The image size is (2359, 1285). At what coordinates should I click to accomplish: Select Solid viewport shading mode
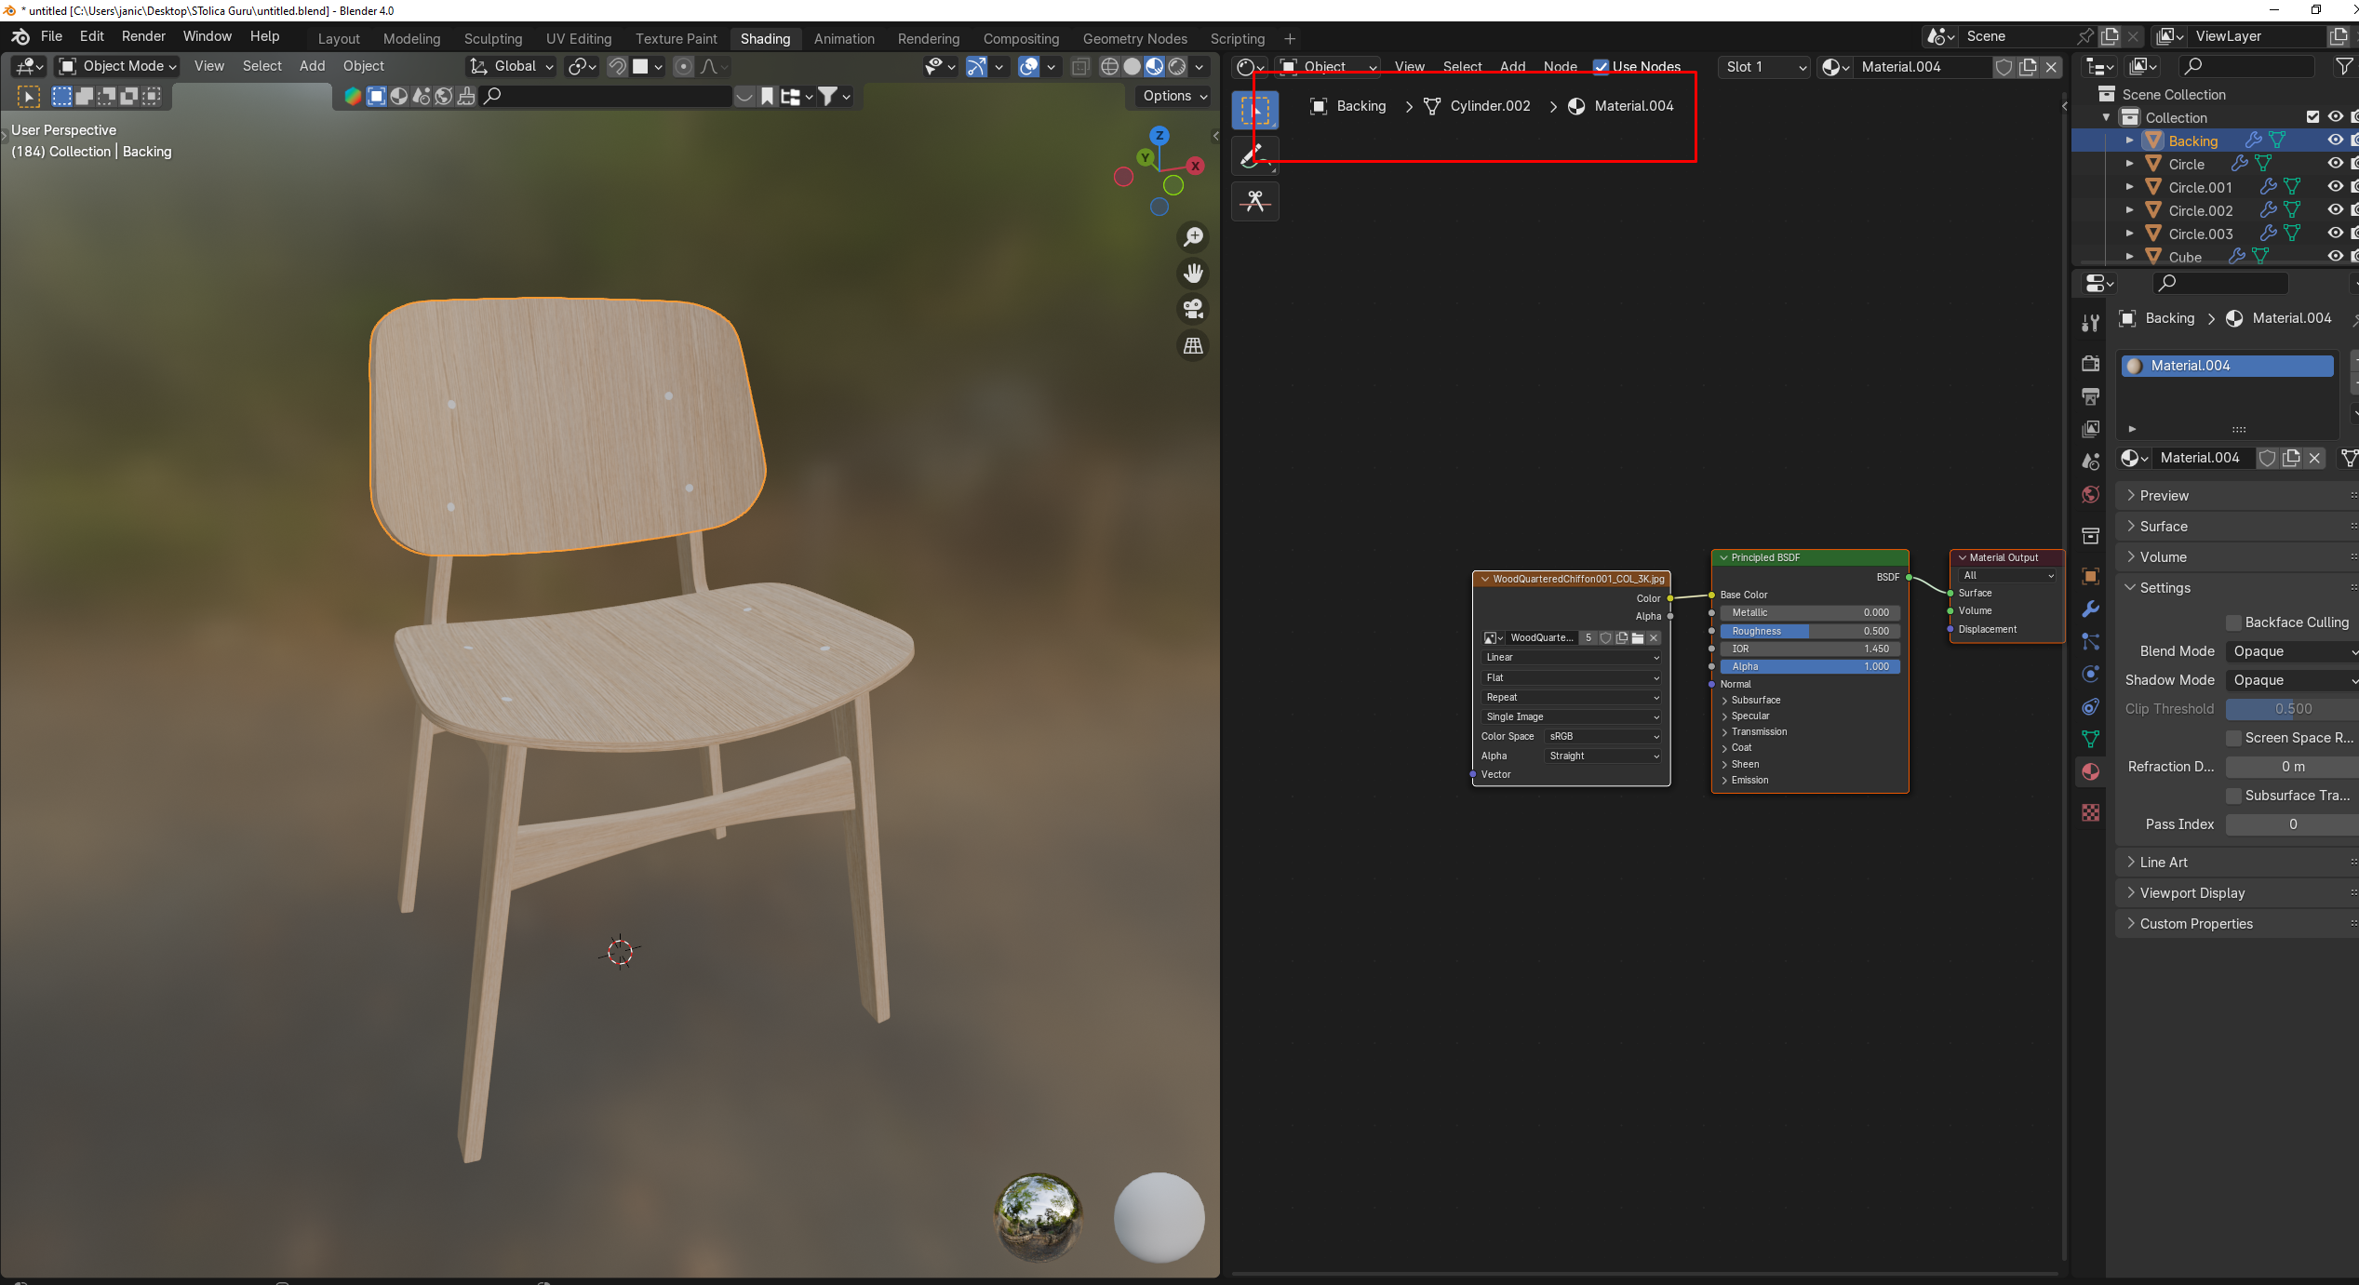1132,67
